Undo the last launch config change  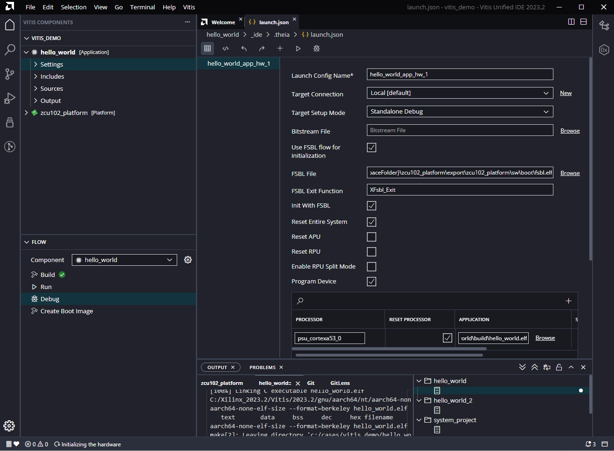[244, 48]
